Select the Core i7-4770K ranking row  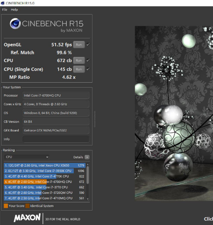tap(44, 176)
